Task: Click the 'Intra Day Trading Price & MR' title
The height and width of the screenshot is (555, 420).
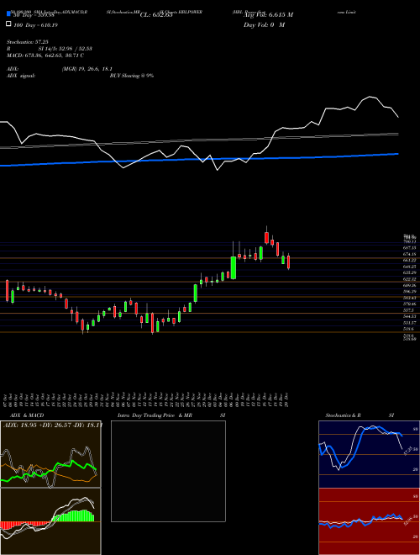Action: (x=155, y=415)
